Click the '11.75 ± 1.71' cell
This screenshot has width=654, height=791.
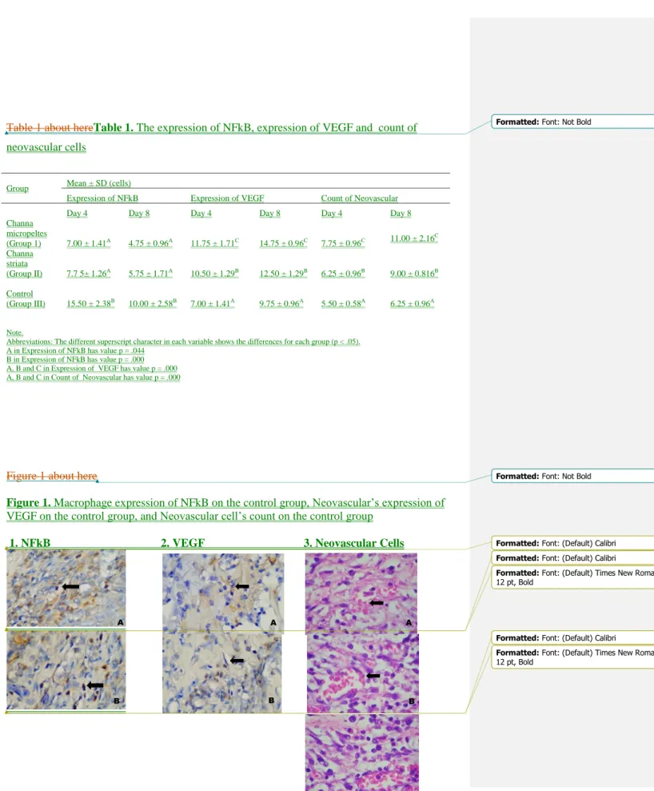(215, 242)
